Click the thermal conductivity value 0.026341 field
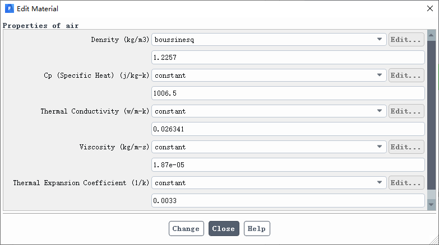The width and height of the screenshot is (439, 245). click(x=288, y=129)
